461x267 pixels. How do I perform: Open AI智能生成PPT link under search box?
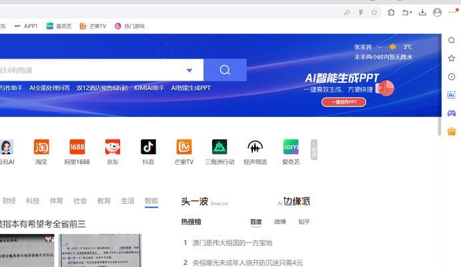[x=191, y=88]
